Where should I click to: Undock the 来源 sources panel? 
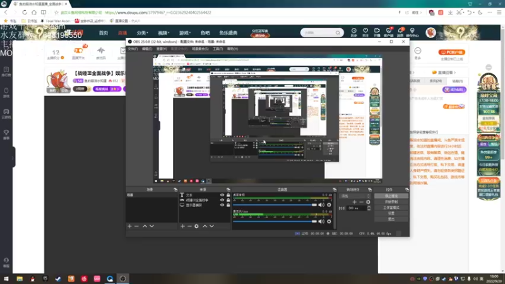click(x=228, y=190)
